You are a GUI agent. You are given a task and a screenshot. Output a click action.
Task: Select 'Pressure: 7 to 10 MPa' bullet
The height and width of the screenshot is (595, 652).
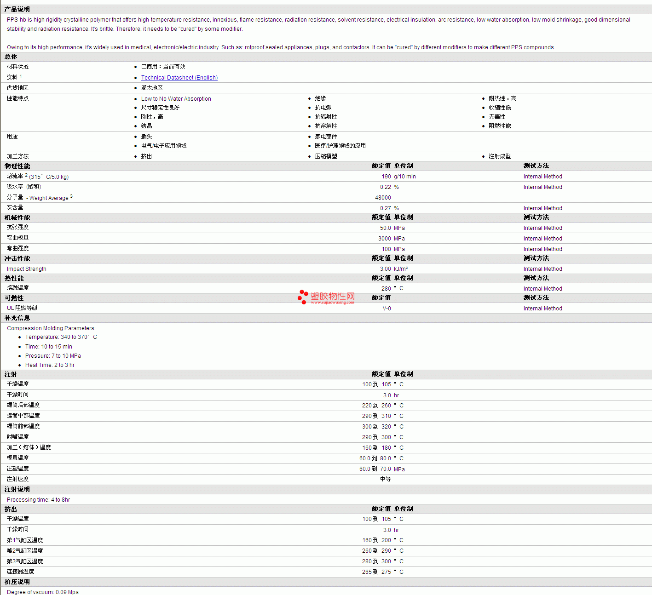click(x=53, y=356)
